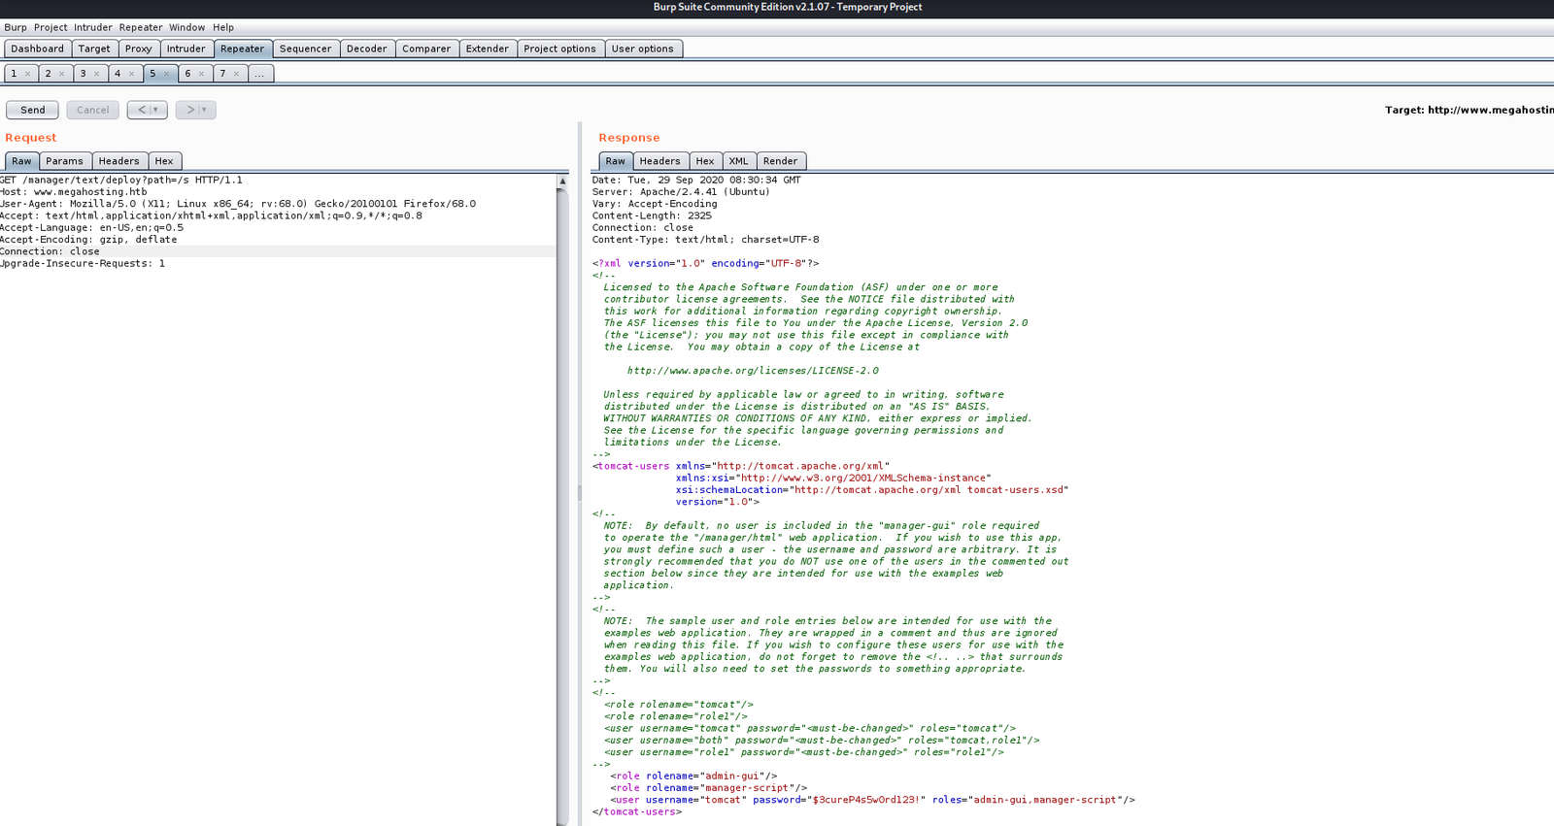Click the Cancel button
1554x826 pixels.
93,110
